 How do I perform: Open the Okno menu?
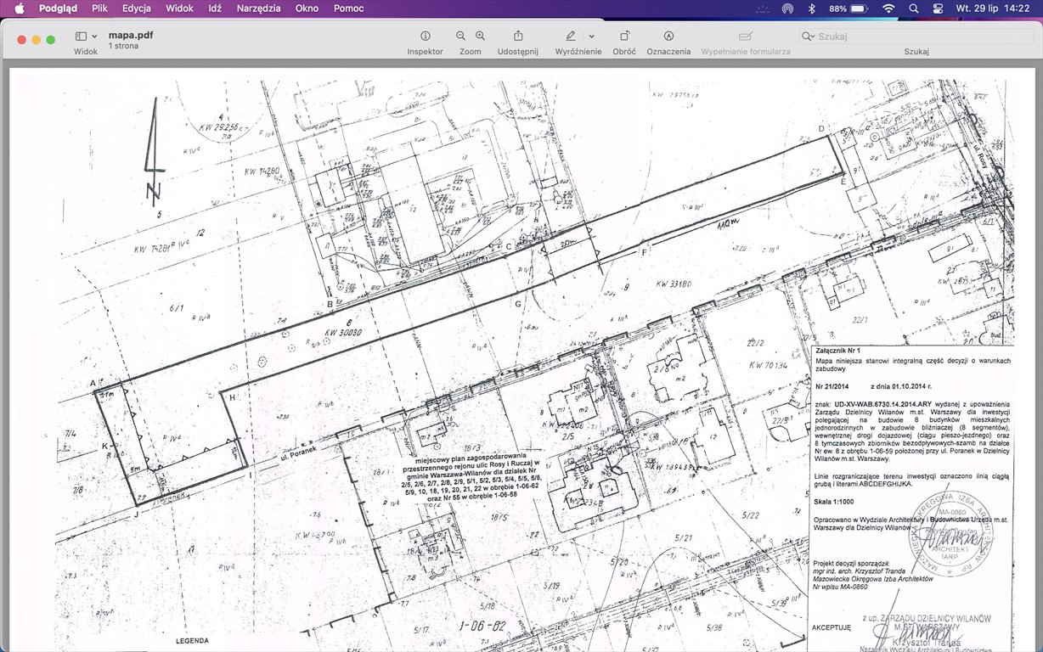(x=307, y=8)
